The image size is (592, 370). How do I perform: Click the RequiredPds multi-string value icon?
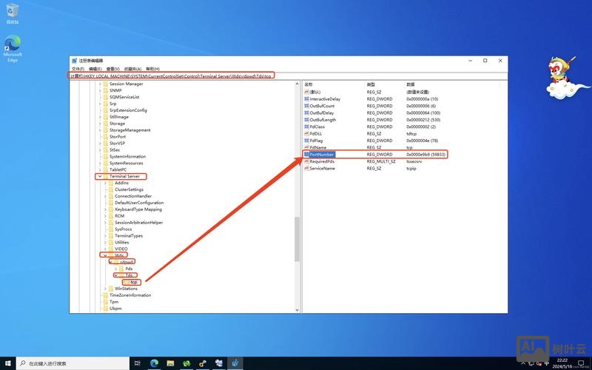point(306,161)
